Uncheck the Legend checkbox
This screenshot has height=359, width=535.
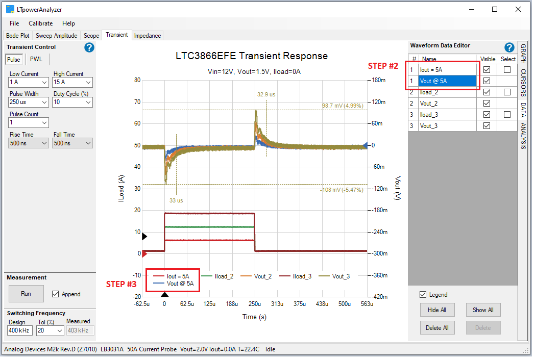(423, 294)
